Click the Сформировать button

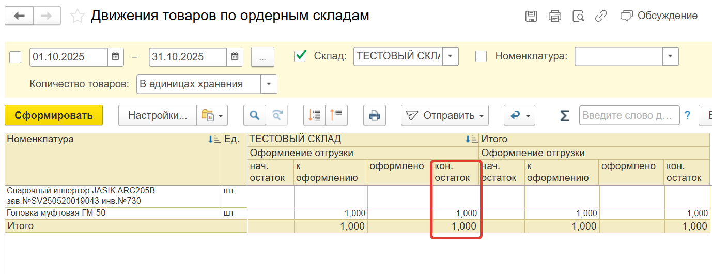pyautogui.click(x=54, y=115)
